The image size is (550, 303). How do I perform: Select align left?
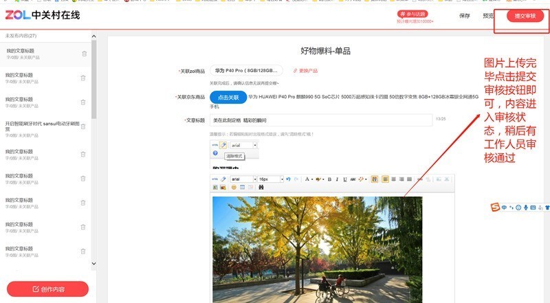(386, 179)
